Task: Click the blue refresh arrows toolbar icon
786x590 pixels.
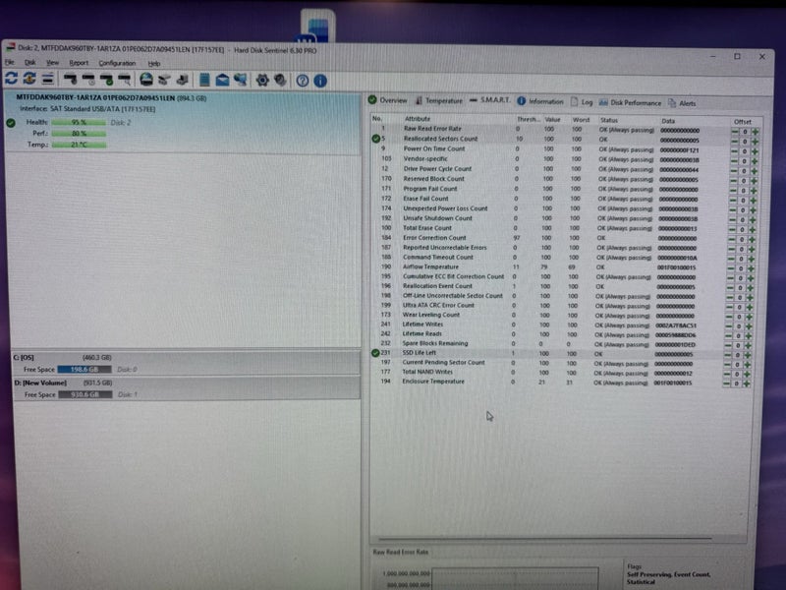Action: (11, 79)
